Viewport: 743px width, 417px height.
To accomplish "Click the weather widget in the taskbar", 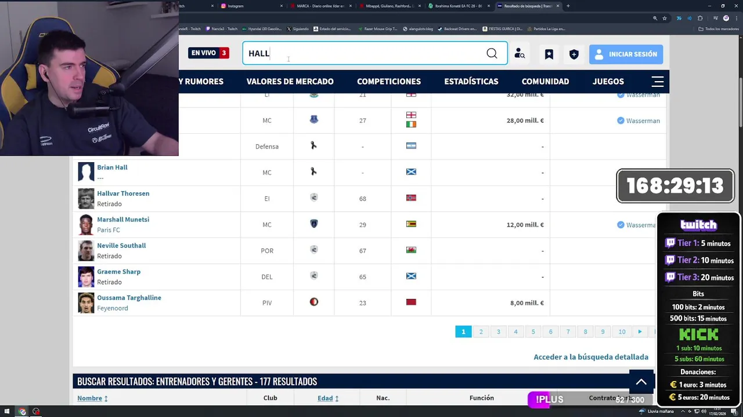I will (657, 411).
